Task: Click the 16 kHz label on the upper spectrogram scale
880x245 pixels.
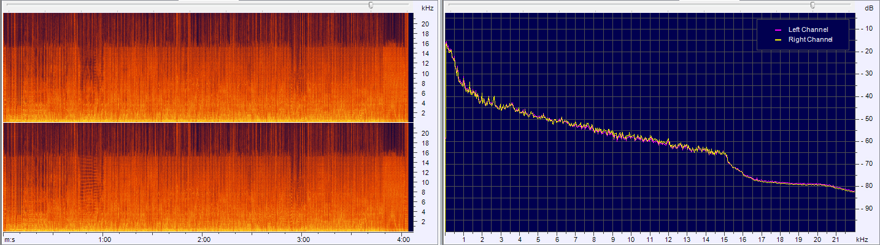Action: coord(424,44)
